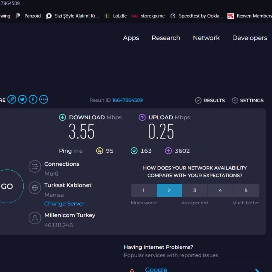
Task: Click the Manisa server location text
Action: point(54,195)
